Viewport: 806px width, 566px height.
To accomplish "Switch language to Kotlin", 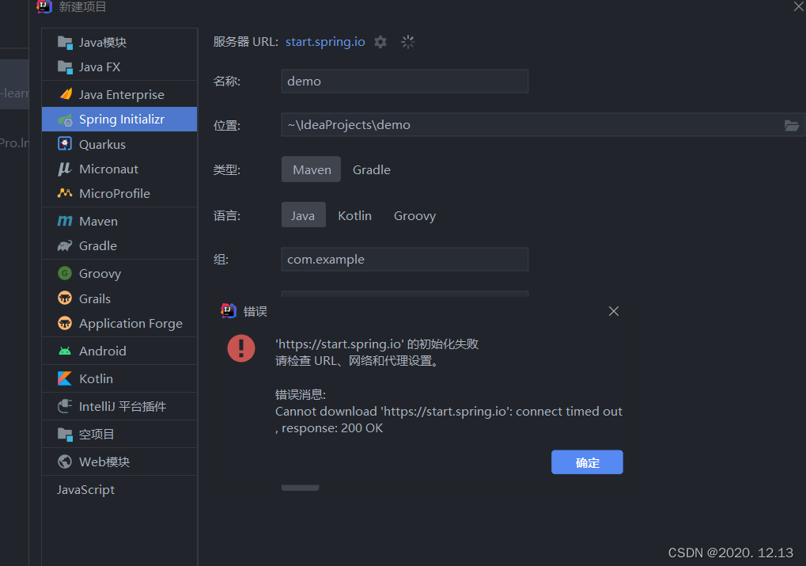I will pos(354,215).
